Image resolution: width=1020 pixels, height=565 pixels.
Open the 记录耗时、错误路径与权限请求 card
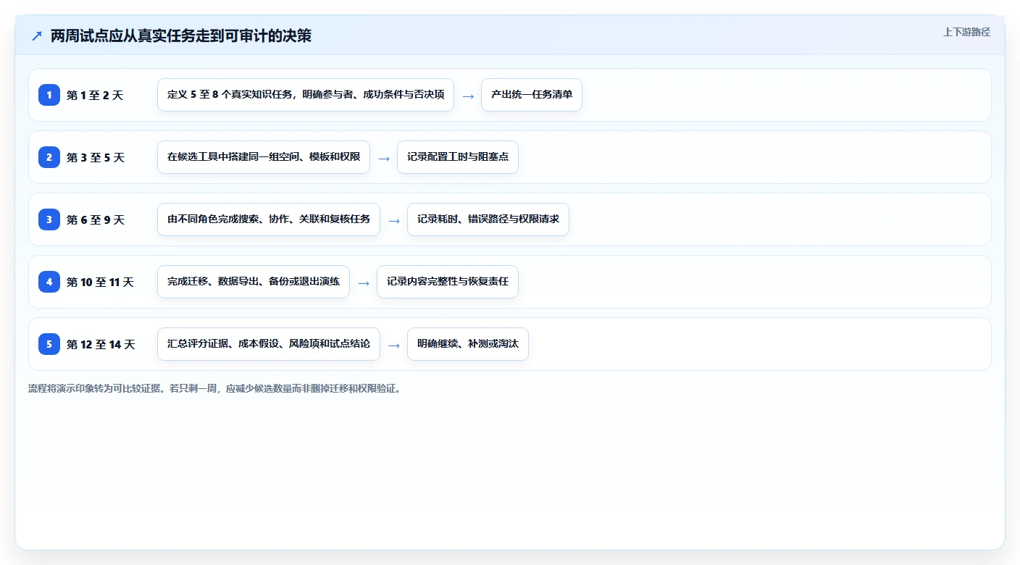coord(488,219)
